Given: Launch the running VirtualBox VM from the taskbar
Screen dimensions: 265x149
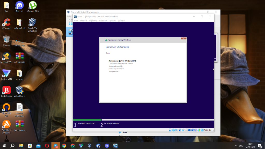Looking at the screenshot, I should 115,146.
